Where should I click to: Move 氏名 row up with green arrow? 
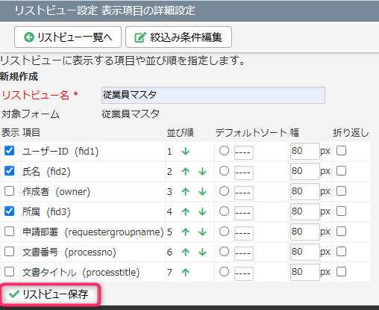click(x=186, y=171)
